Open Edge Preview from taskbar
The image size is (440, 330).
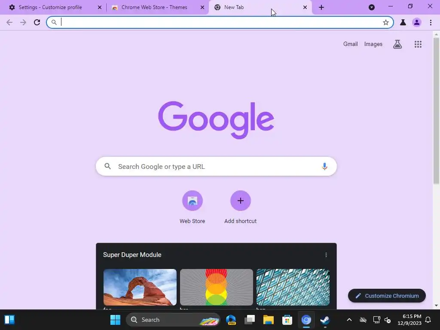click(x=231, y=320)
